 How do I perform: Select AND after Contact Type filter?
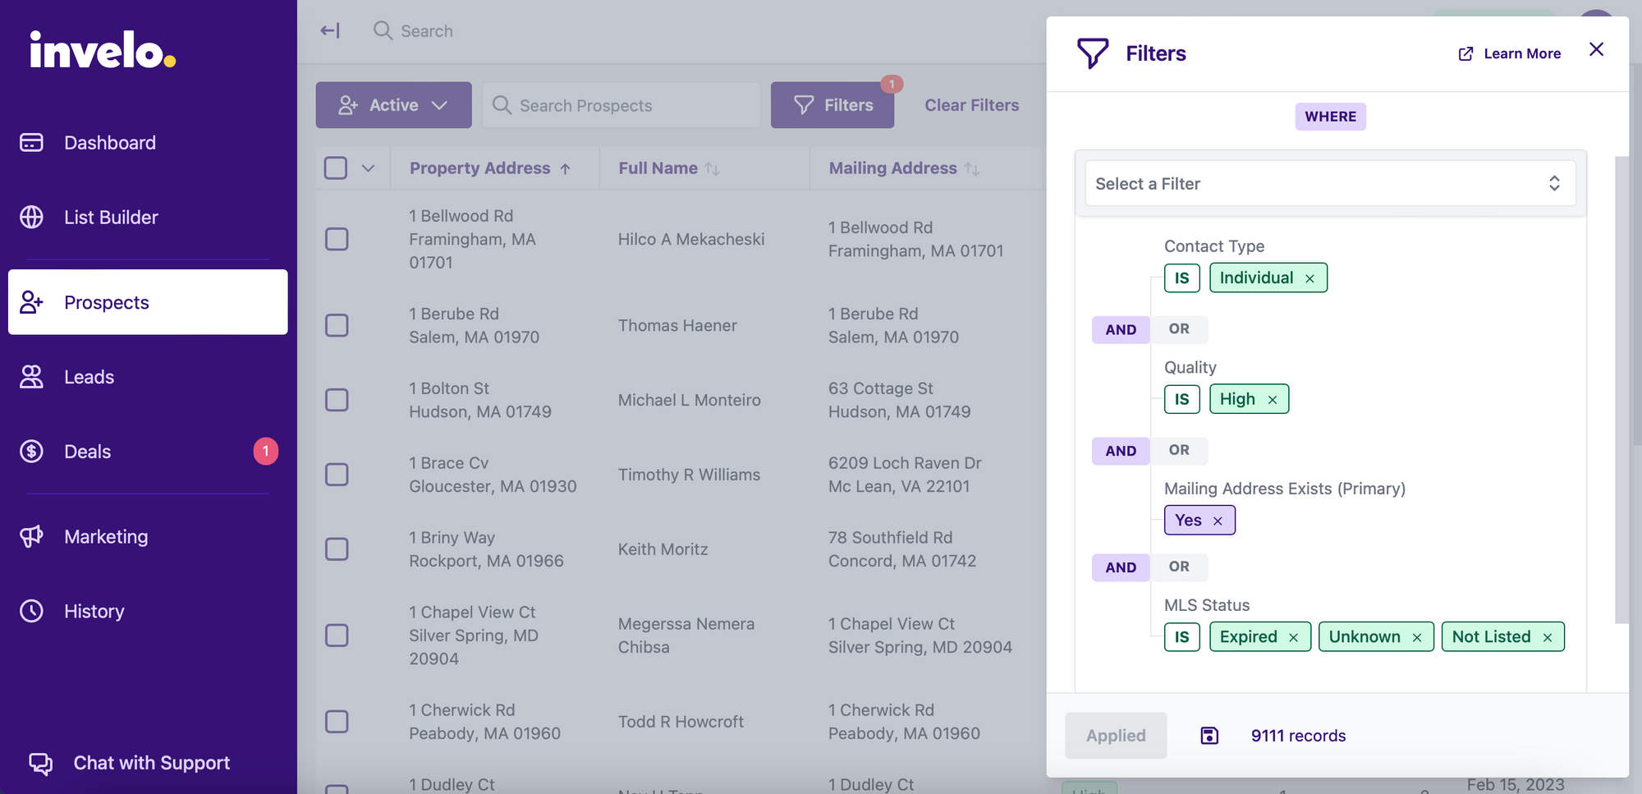pos(1121,329)
